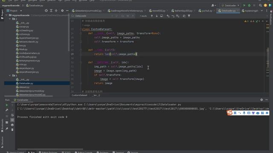The height and width of the screenshot is (153, 273).
Task: Open dataset.py in the project tree
Action: (23, 87)
